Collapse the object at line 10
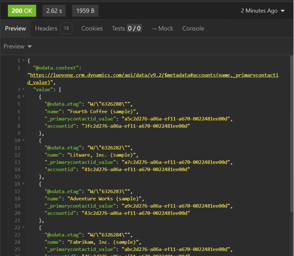Viewport: 294px width, 256px height. pyautogui.click(x=23, y=140)
